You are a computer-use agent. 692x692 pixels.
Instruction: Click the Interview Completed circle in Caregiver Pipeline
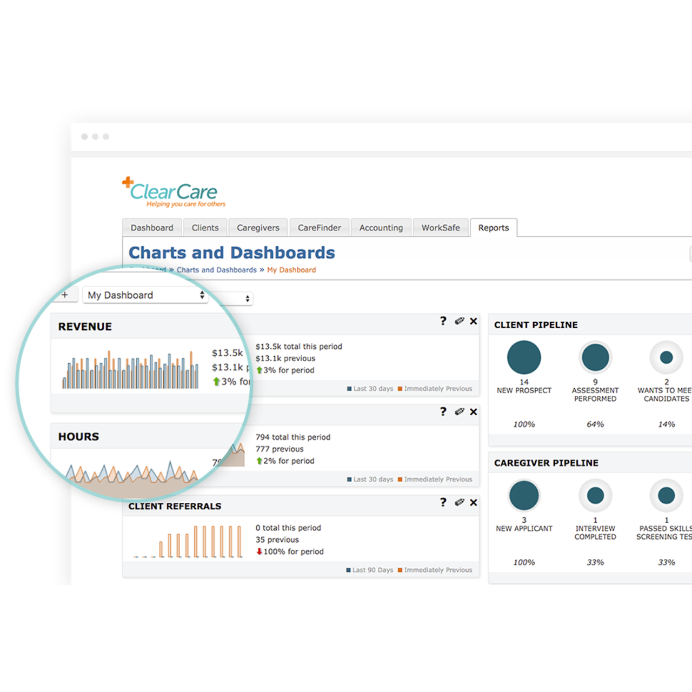click(x=595, y=495)
